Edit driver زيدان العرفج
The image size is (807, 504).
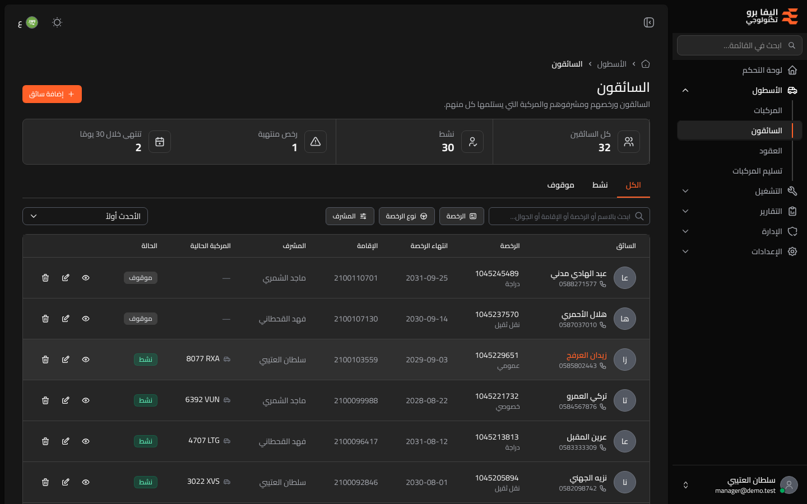coord(66,360)
